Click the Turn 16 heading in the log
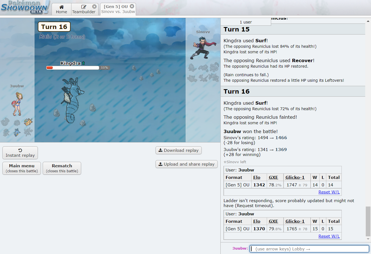This screenshot has height=254, width=371. coord(236,91)
